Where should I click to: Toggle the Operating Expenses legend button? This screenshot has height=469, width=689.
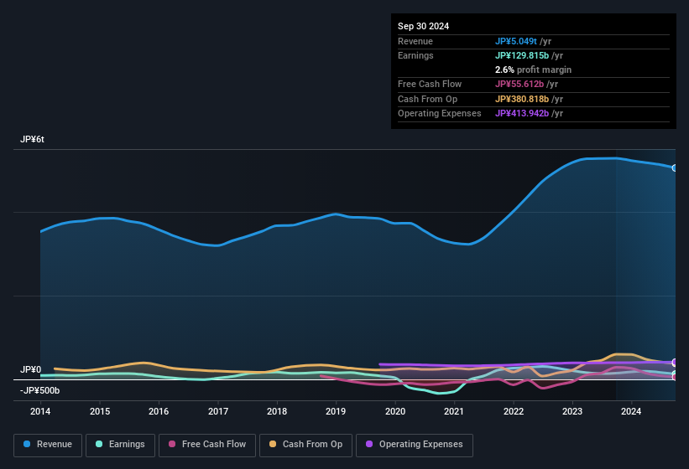pyautogui.click(x=415, y=445)
